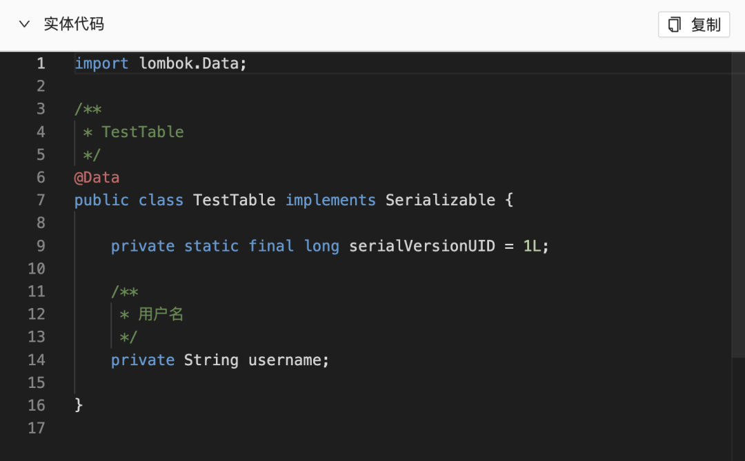The height and width of the screenshot is (461, 745).
Task: Click the TestTable class name in declaration
Action: point(234,201)
